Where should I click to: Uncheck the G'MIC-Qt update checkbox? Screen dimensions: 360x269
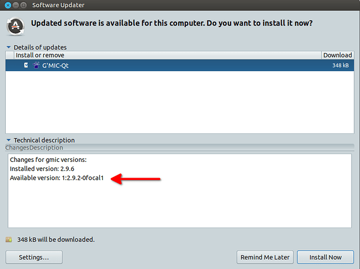point(26,65)
